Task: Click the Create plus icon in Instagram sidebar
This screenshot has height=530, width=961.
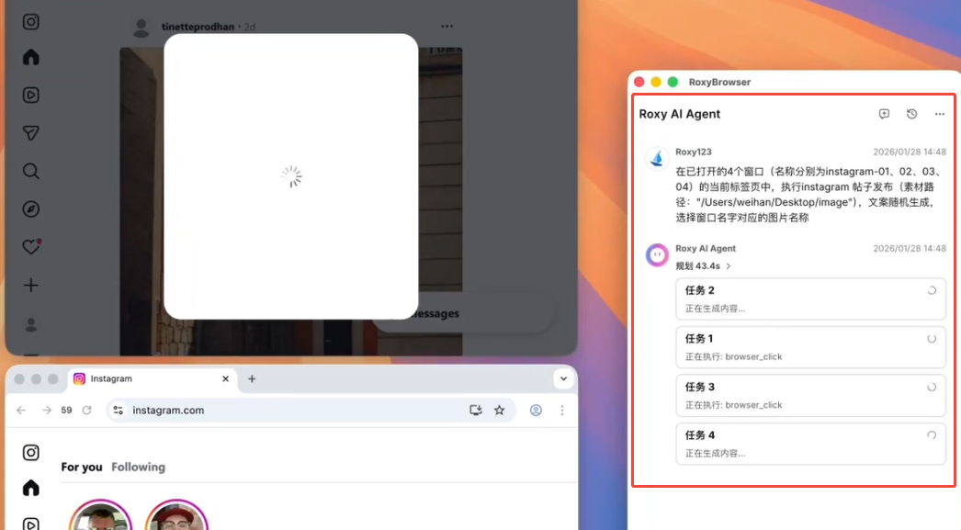Action: pos(31,286)
